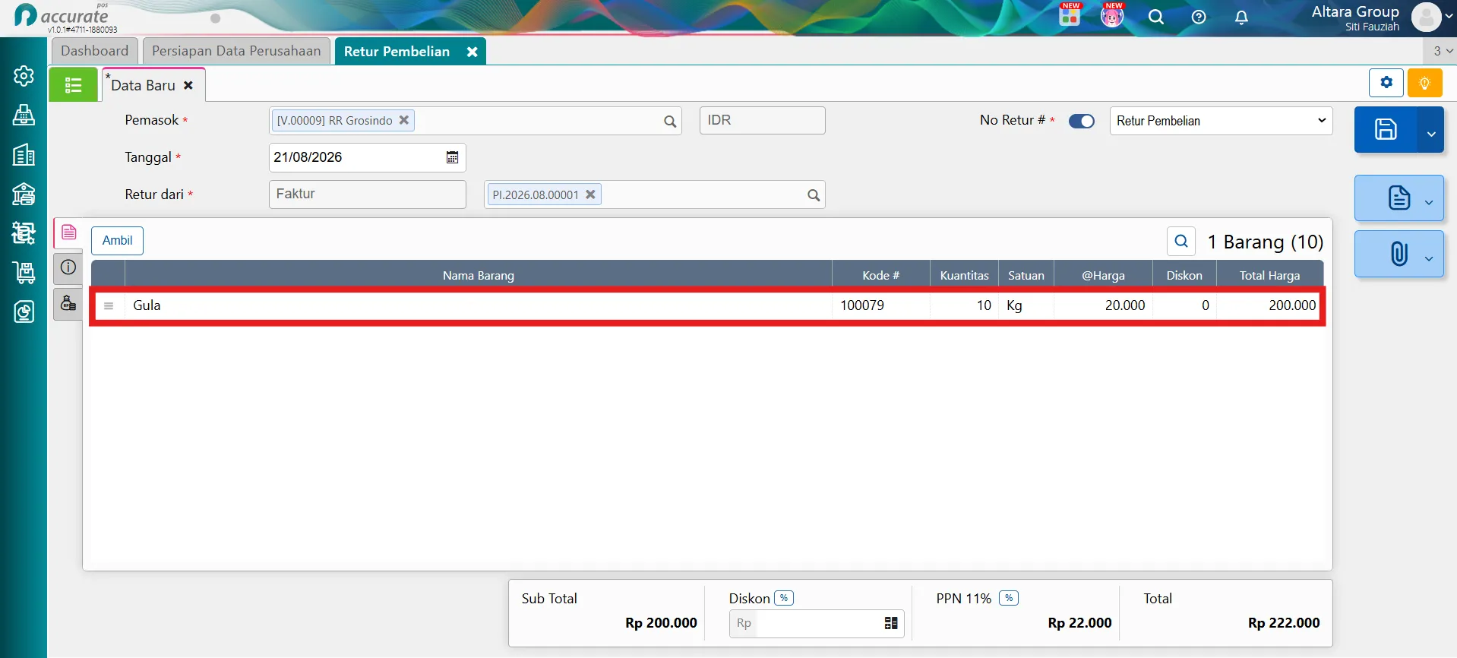Open the paperclip attachment button
This screenshot has height=658, width=1457.
pyautogui.click(x=1399, y=254)
